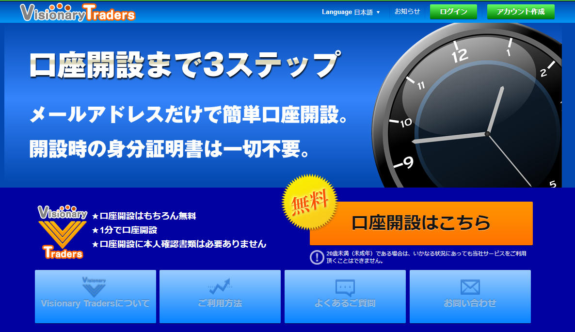Screen dimensions: 575x332
Task: Click the 口座開設まで3ステップ headline
Action: (185, 65)
